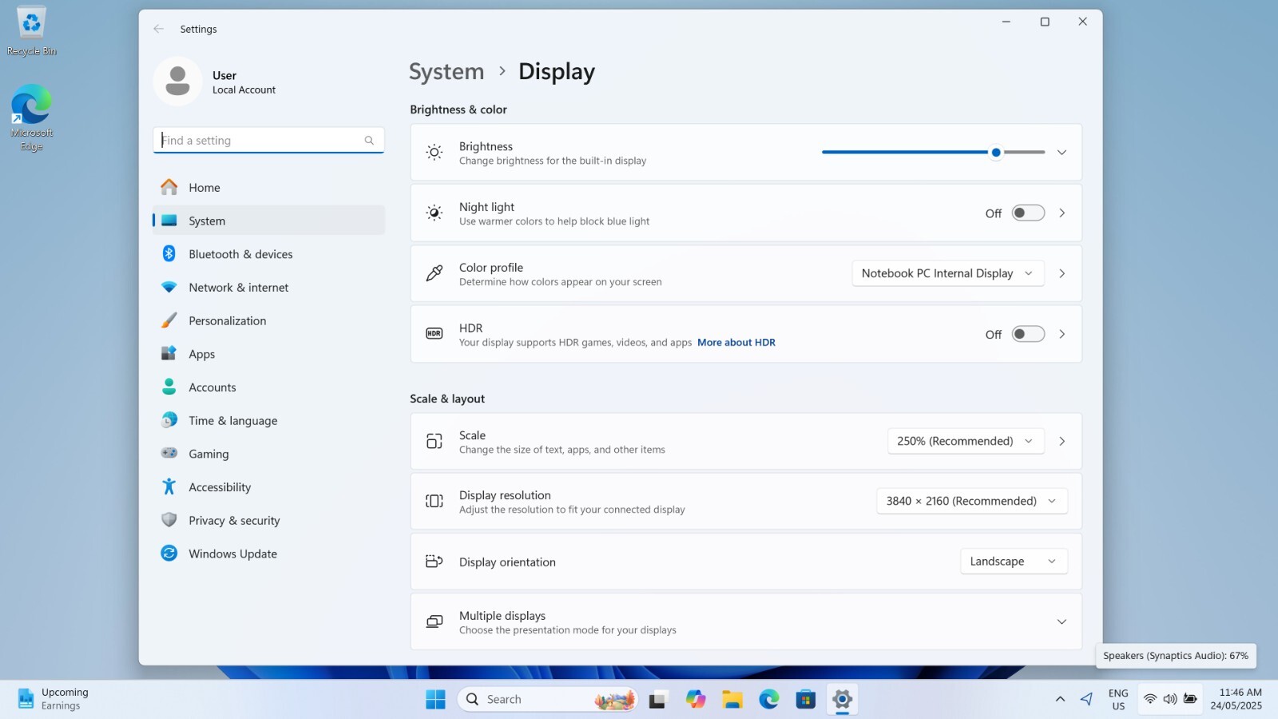This screenshot has height=719, width=1278.
Task: Turn on the HDR toggle
Action: click(x=1028, y=334)
